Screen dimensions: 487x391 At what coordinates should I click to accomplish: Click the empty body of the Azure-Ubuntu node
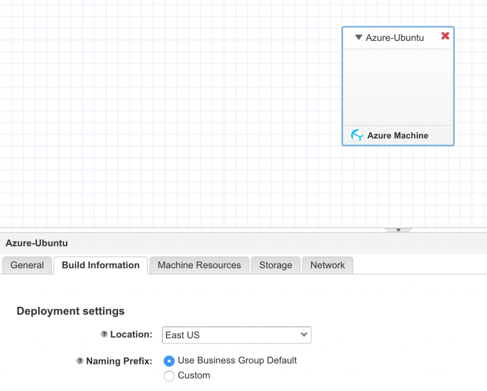398,87
